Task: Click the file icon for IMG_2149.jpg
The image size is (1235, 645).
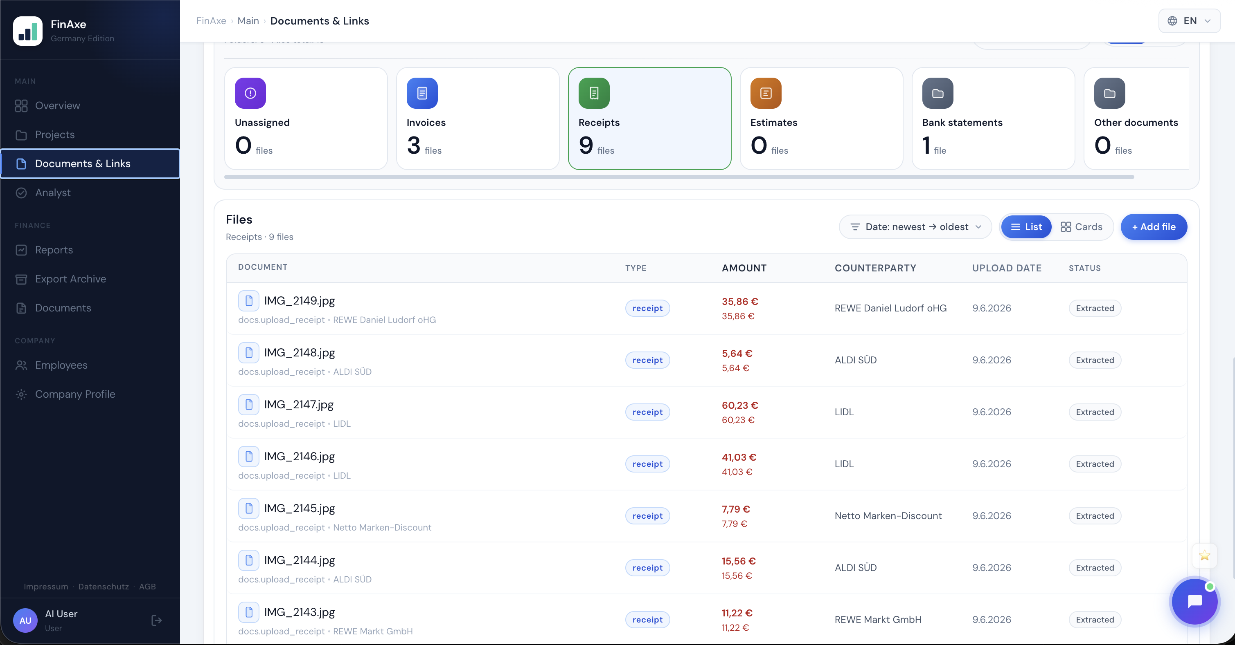Action: click(x=248, y=301)
